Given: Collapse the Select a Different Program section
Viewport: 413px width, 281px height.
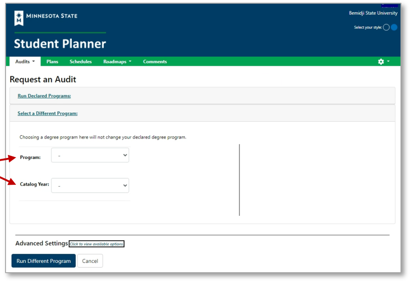Looking at the screenshot, I should 47,113.
